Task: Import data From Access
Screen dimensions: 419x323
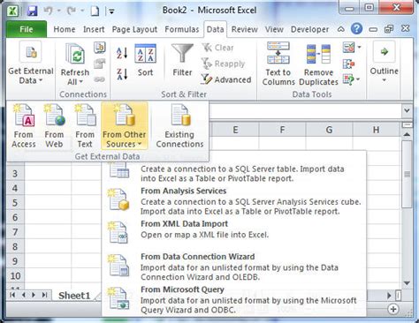Action: tap(24, 126)
